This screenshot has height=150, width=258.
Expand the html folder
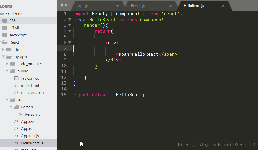pos(3,49)
